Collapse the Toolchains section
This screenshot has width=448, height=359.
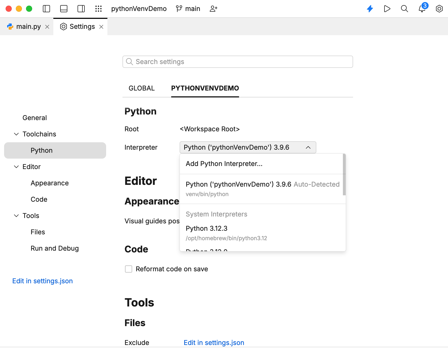[x=16, y=134]
